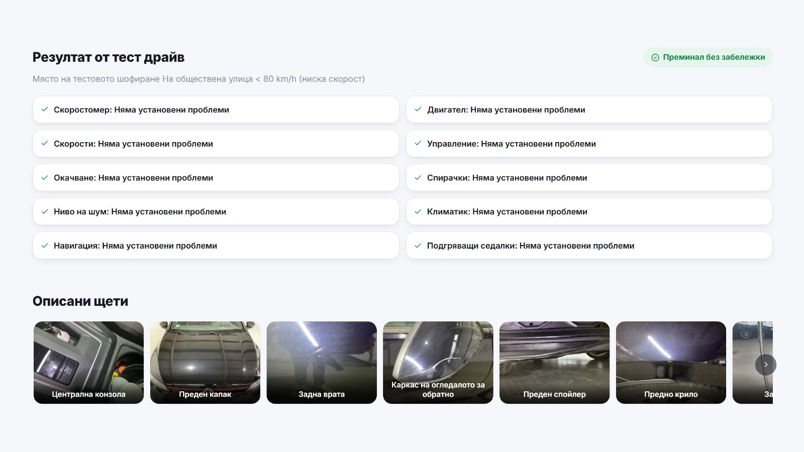Screen dimensions: 804x452
Task: Open the Преден капак damage photo
Action: (x=205, y=363)
